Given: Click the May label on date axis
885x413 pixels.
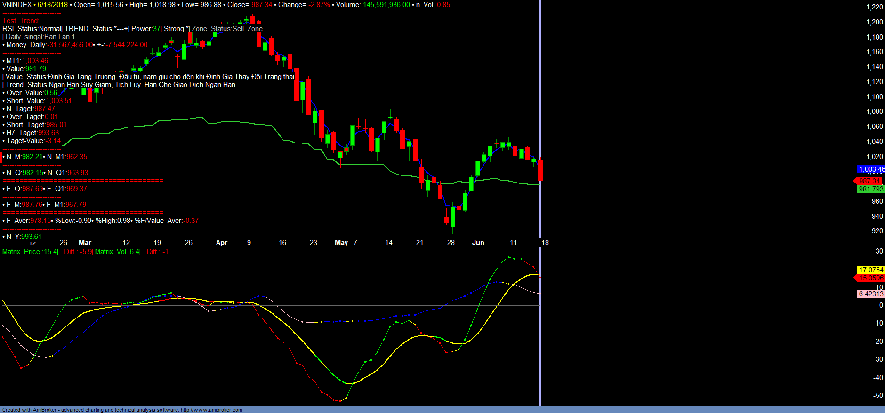Looking at the screenshot, I should point(341,243).
